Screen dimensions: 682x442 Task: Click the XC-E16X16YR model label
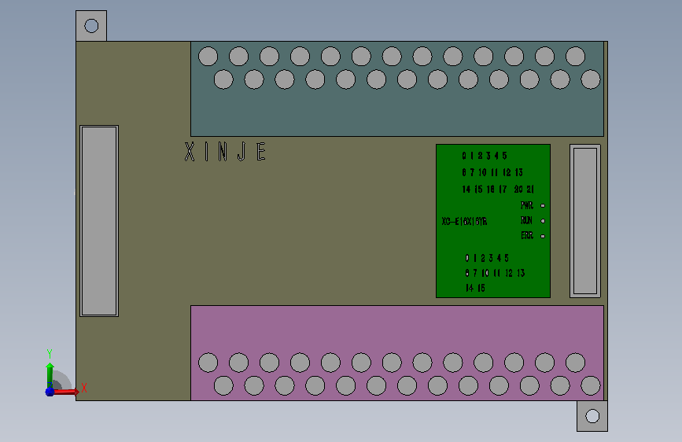pyautogui.click(x=464, y=222)
